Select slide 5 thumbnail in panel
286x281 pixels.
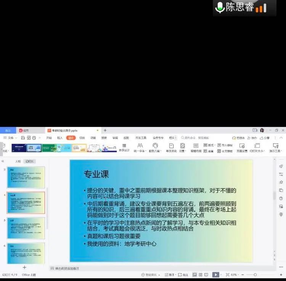(26, 228)
